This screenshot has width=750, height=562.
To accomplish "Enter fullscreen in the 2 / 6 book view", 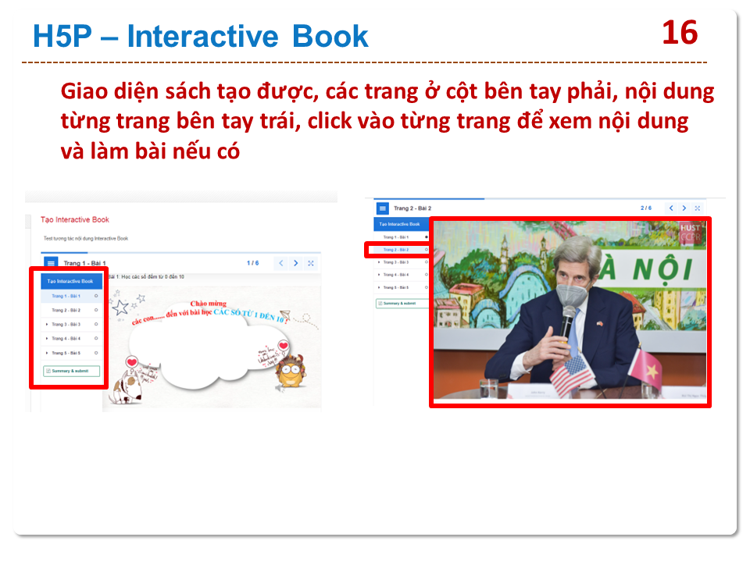I will [x=698, y=208].
